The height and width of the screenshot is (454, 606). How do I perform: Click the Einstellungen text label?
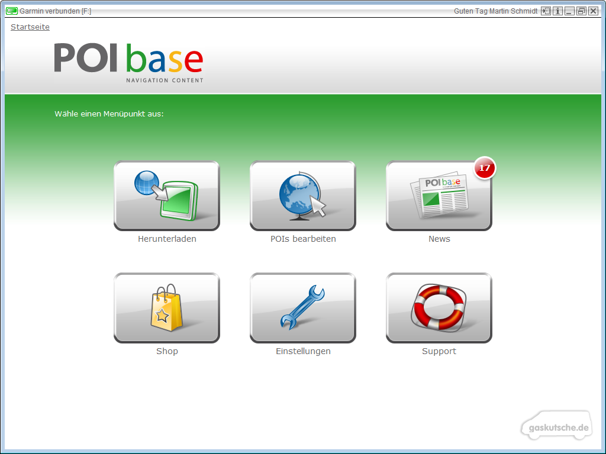coord(303,351)
